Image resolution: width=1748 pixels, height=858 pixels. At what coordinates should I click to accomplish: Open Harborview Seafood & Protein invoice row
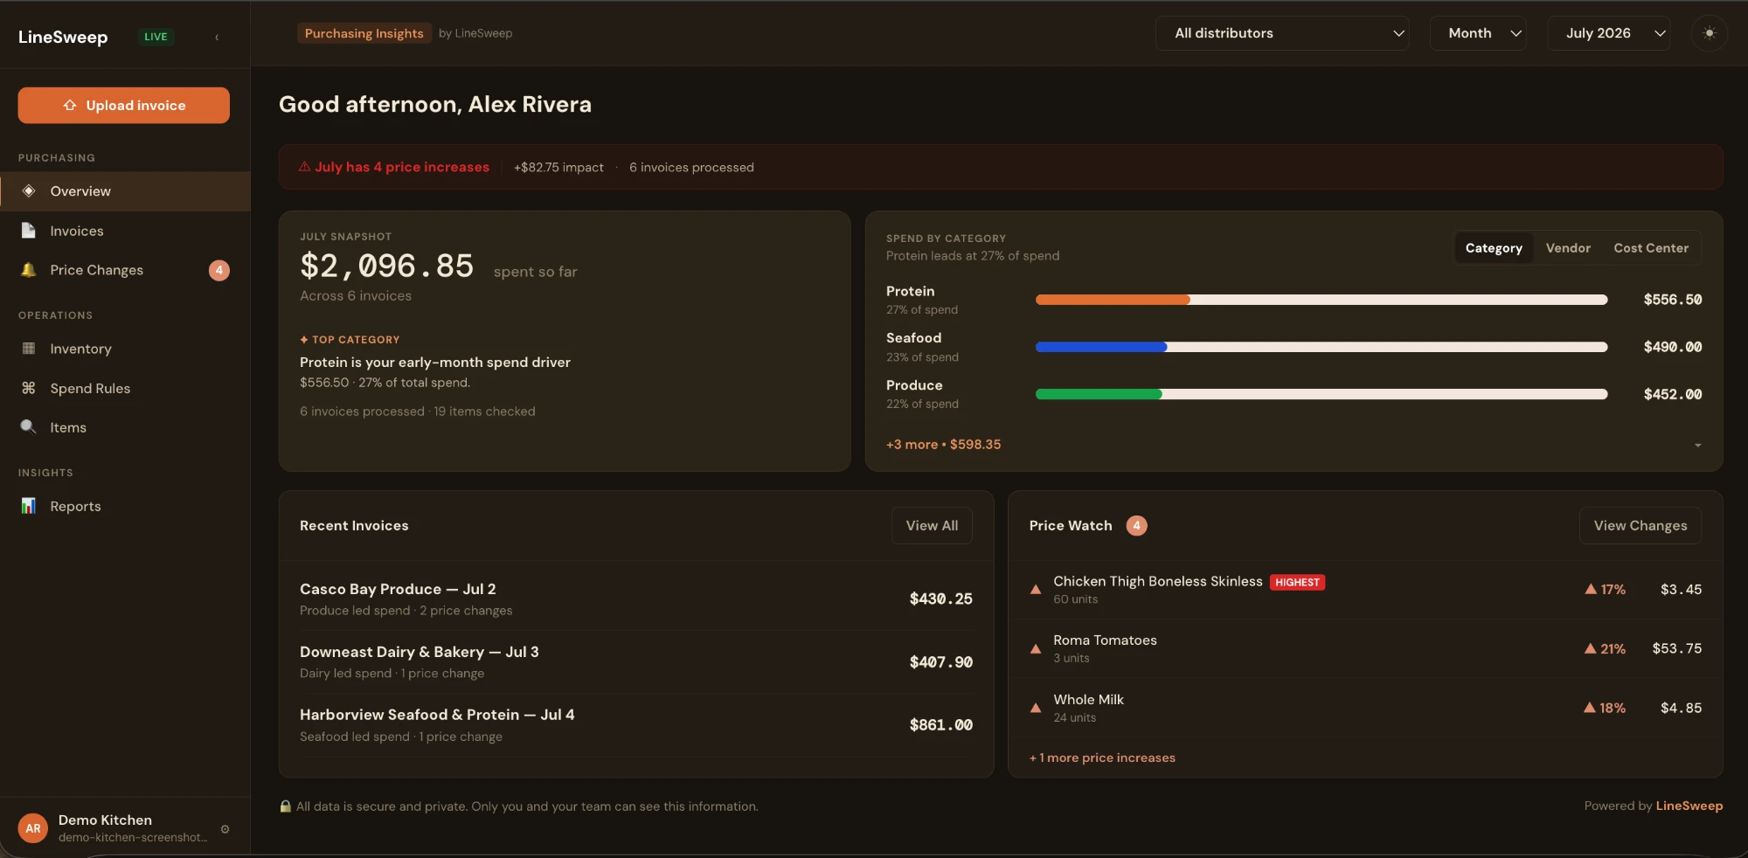tap(636, 725)
